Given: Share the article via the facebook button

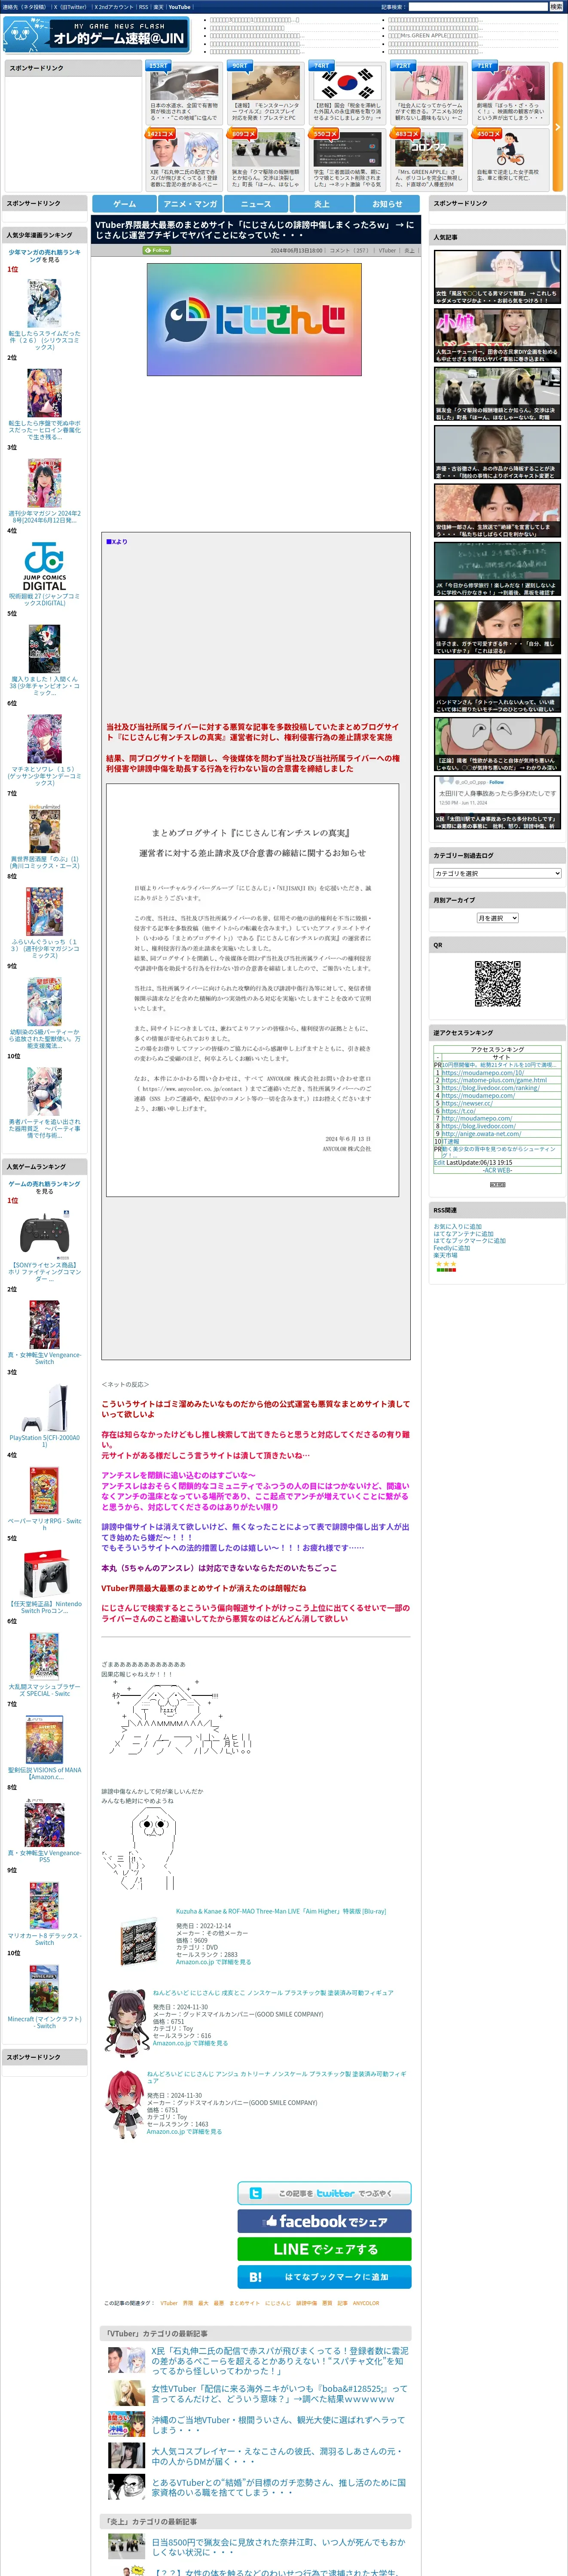Looking at the screenshot, I should point(324,2221).
